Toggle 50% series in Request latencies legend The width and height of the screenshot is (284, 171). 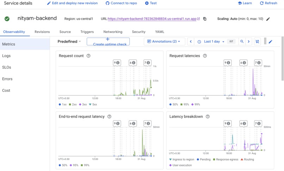point(174,104)
